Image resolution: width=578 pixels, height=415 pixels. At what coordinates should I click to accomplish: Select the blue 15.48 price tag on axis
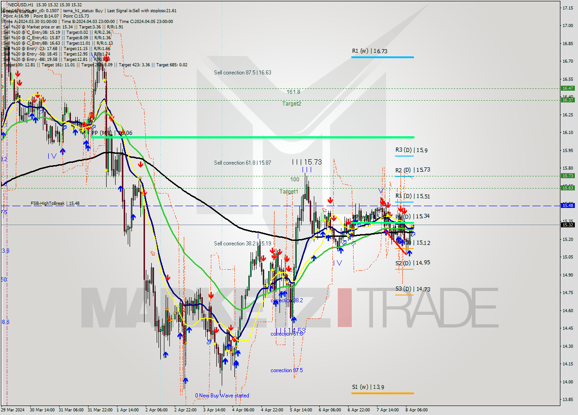coord(568,205)
